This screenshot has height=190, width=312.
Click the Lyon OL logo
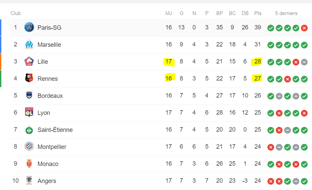[x=29, y=112]
